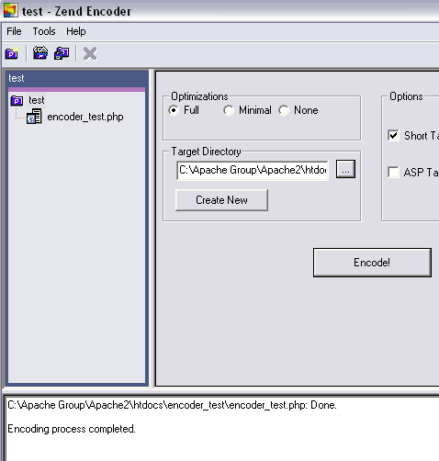Click the Zend Encoder title bar icon
Image resolution: width=439 pixels, height=461 pixels.
[11, 10]
